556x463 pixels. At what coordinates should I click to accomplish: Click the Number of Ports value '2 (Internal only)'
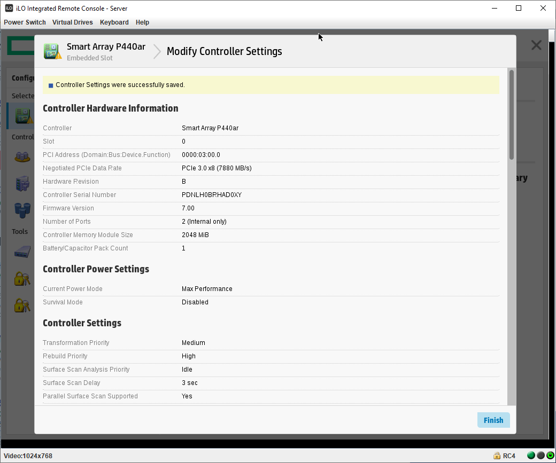(204, 222)
